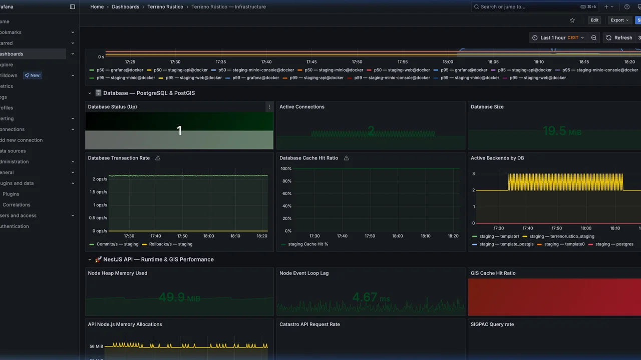Screen dimensions: 641x360
Task: Click the SIGPAC Query rate title
Action: (492, 324)
